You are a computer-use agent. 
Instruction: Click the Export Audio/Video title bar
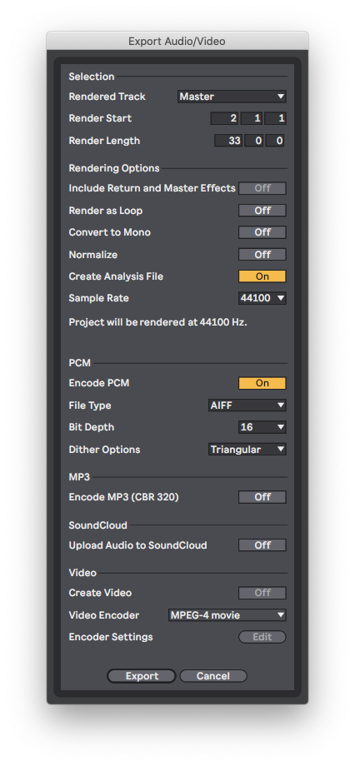click(x=177, y=41)
